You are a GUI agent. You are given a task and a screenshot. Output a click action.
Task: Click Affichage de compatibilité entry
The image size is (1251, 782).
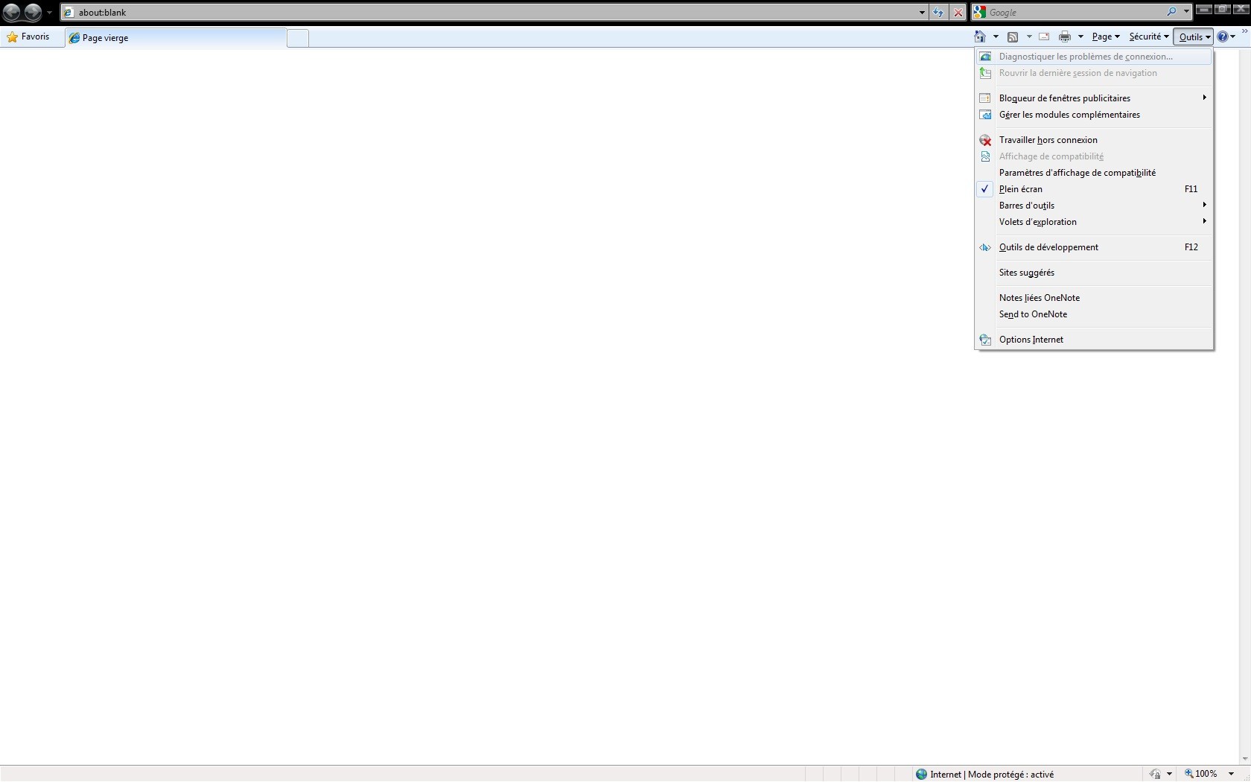tap(1094, 156)
